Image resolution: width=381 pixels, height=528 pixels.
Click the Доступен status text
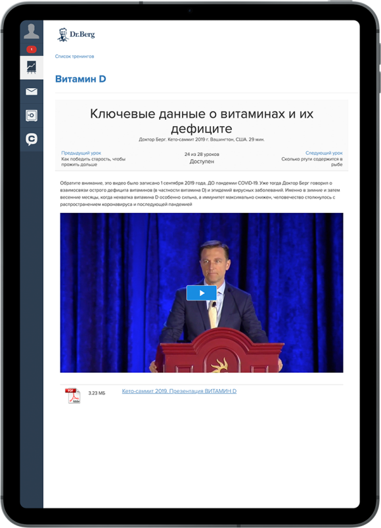(x=202, y=162)
